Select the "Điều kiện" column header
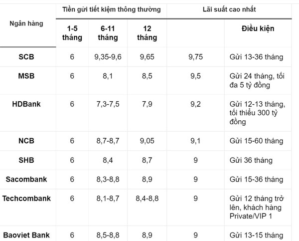Image resolution: width=299 pixels, height=241 pixels. tap(257, 28)
